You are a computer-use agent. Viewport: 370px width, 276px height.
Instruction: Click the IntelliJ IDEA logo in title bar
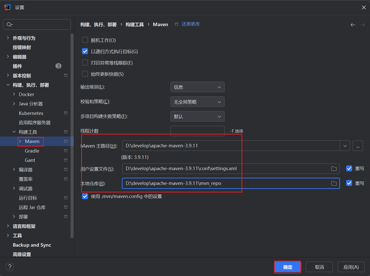pos(8,7)
